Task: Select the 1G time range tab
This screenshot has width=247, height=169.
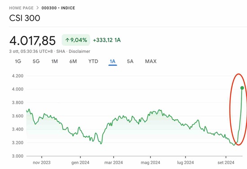Action: (18, 61)
